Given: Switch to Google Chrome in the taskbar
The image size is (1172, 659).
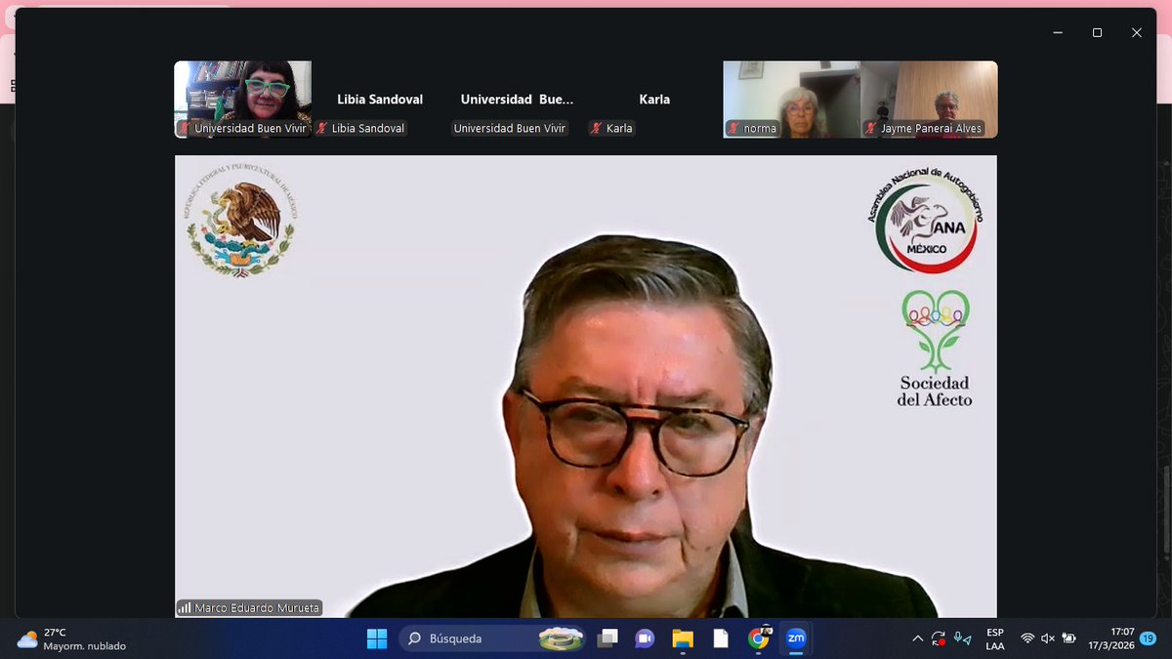Looking at the screenshot, I should pyautogui.click(x=758, y=638).
